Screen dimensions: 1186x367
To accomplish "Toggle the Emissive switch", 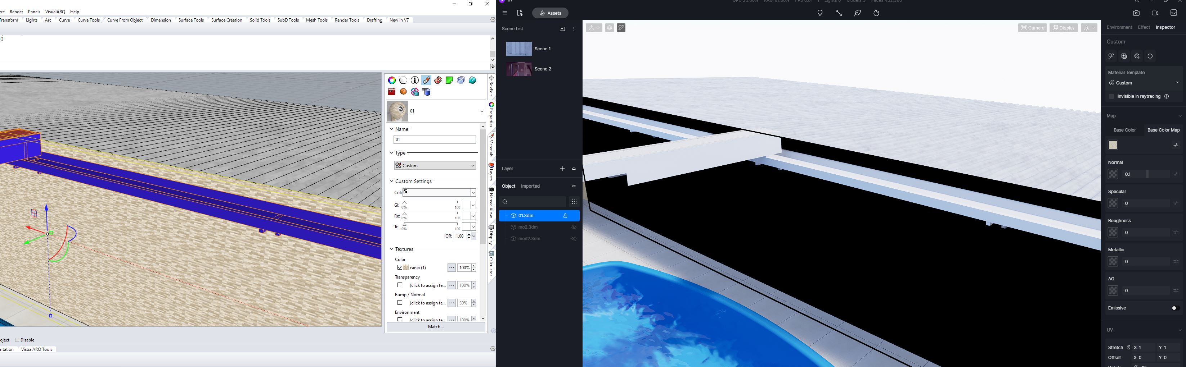I will click(1175, 308).
